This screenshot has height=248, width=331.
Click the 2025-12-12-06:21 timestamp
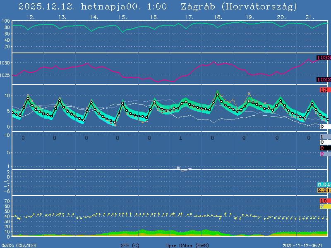point(306,246)
